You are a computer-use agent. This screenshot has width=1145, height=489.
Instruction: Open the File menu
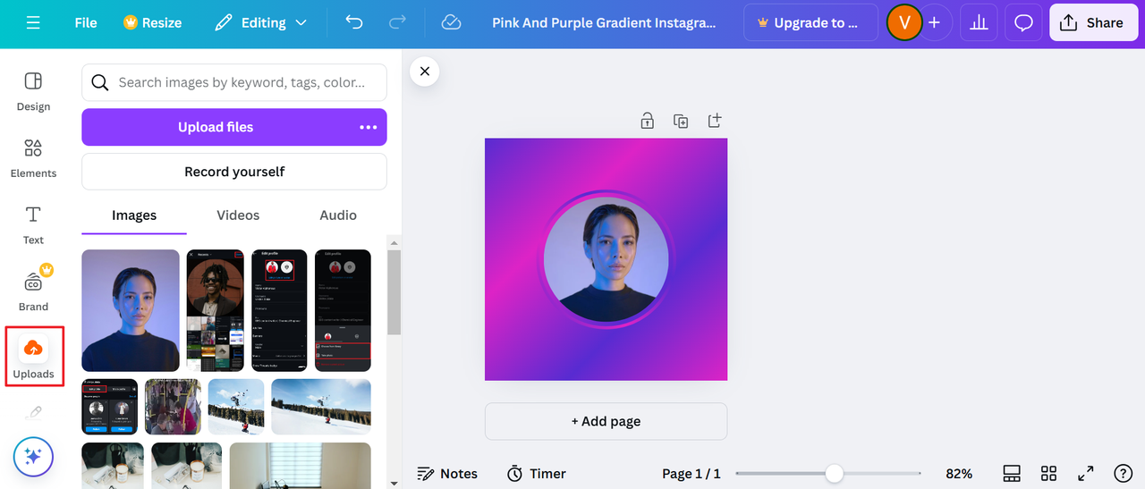[x=86, y=22]
